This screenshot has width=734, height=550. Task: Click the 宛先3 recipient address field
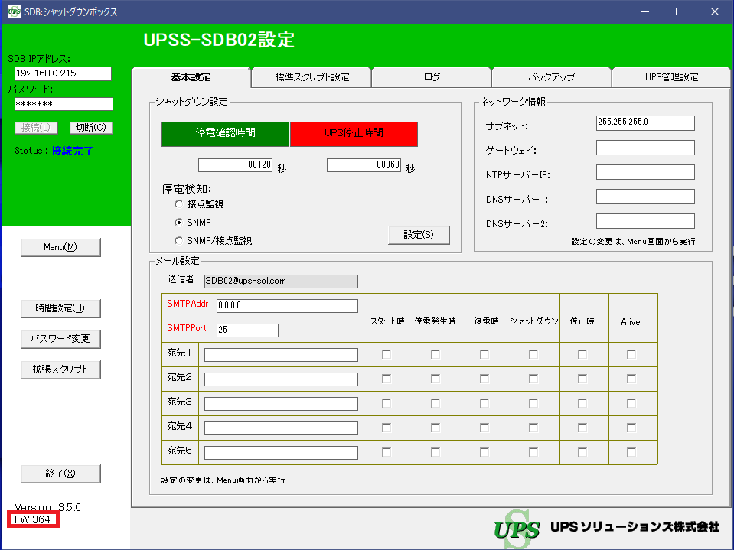coord(281,404)
